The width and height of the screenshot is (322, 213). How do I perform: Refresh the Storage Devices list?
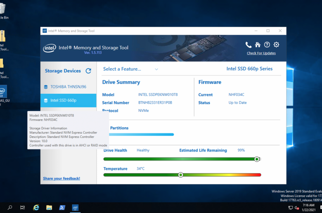pyautogui.click(x=88, y=71)
